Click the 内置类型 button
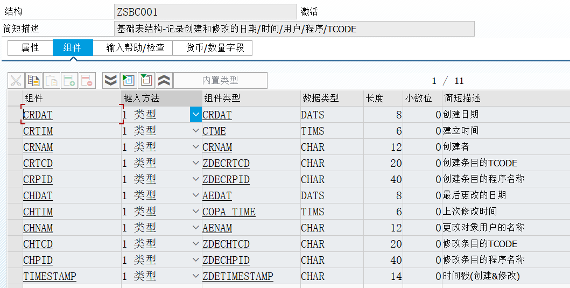 click(220, 80)
